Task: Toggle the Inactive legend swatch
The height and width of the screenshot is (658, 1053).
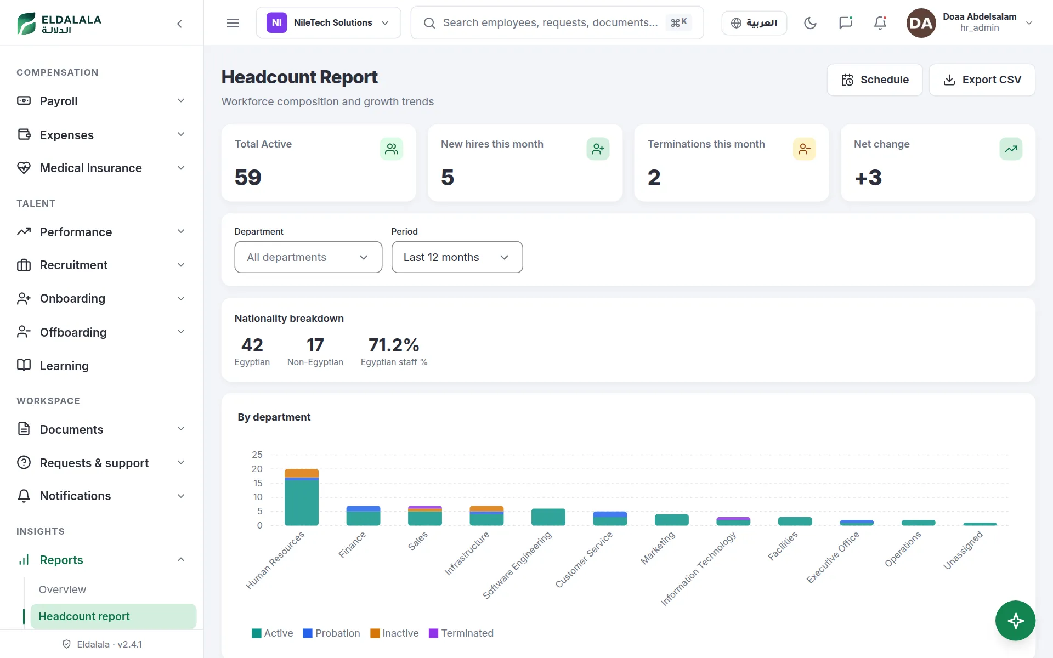Action: point(375,633)
